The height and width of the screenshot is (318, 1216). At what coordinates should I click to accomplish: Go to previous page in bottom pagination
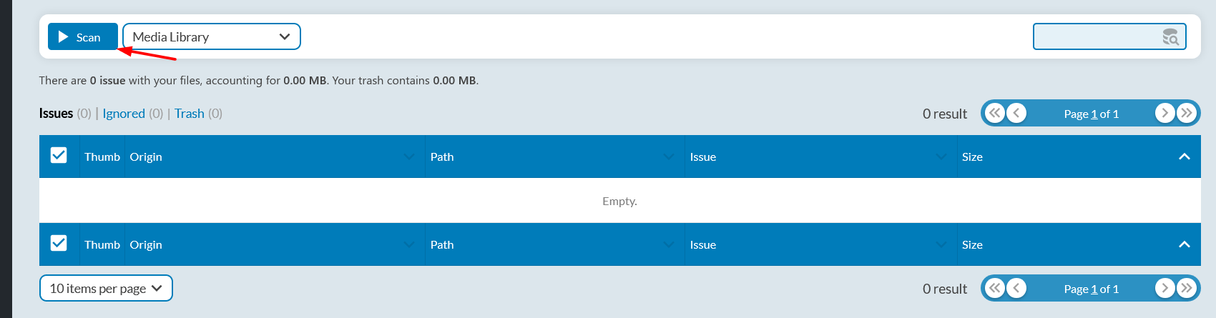point(1016,288)
